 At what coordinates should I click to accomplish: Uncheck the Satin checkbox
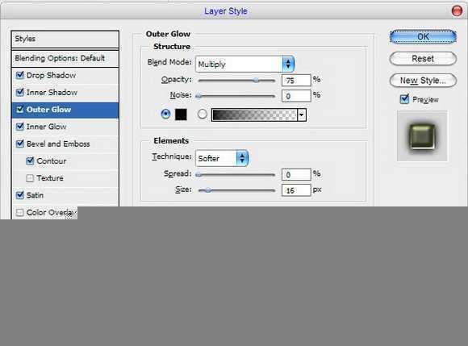pyautogui.click(x=20, y=195)
